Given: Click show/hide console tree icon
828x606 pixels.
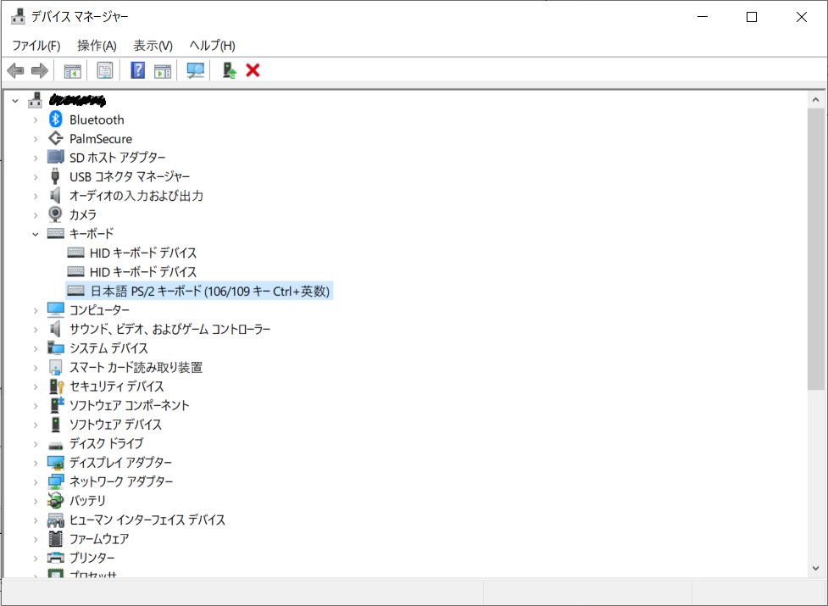Looking at the screenshot, I should point(73,70).
